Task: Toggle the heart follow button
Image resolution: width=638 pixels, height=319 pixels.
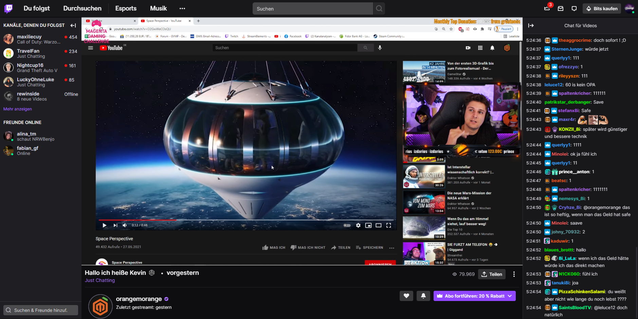Action: [406, 296]
